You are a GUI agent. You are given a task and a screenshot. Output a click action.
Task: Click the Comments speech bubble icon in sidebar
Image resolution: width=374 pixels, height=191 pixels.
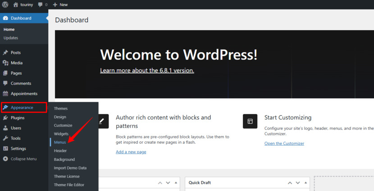(x=5, y=83)
